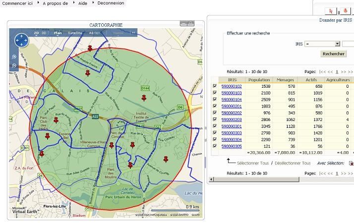Open IRIS link 590090304
The image size is (354, 223).
pyautogui.click(x=232, y=140)
